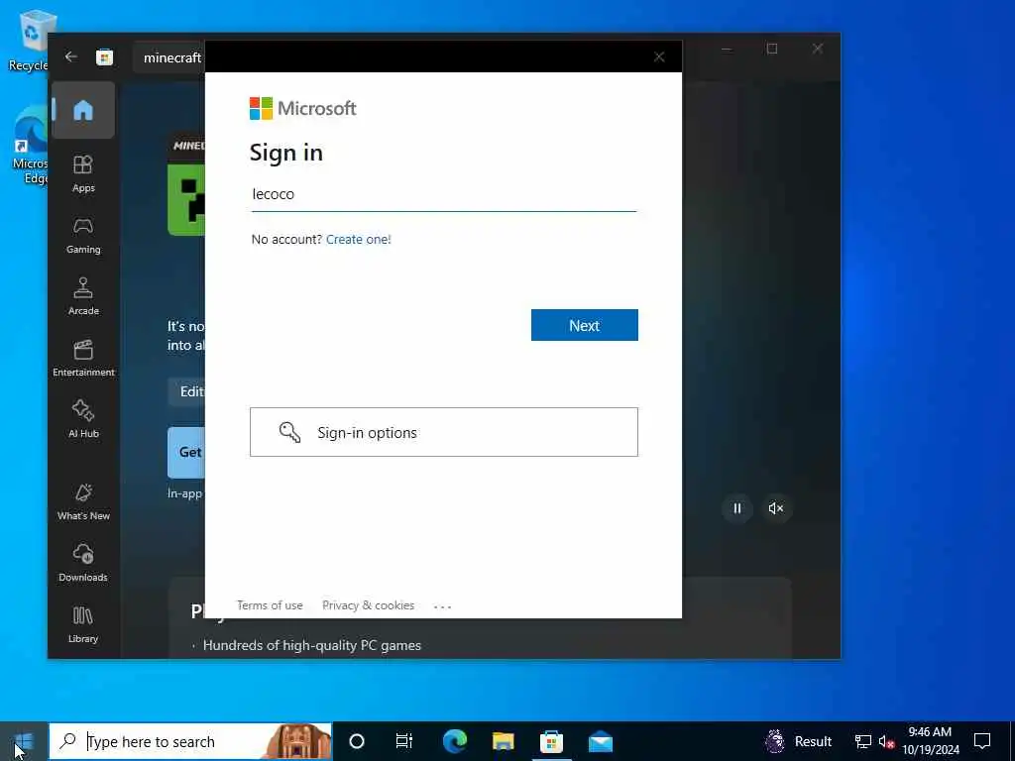View What's New in Store sidebar
The image size is (1015, 761).
tap(83, 501)
